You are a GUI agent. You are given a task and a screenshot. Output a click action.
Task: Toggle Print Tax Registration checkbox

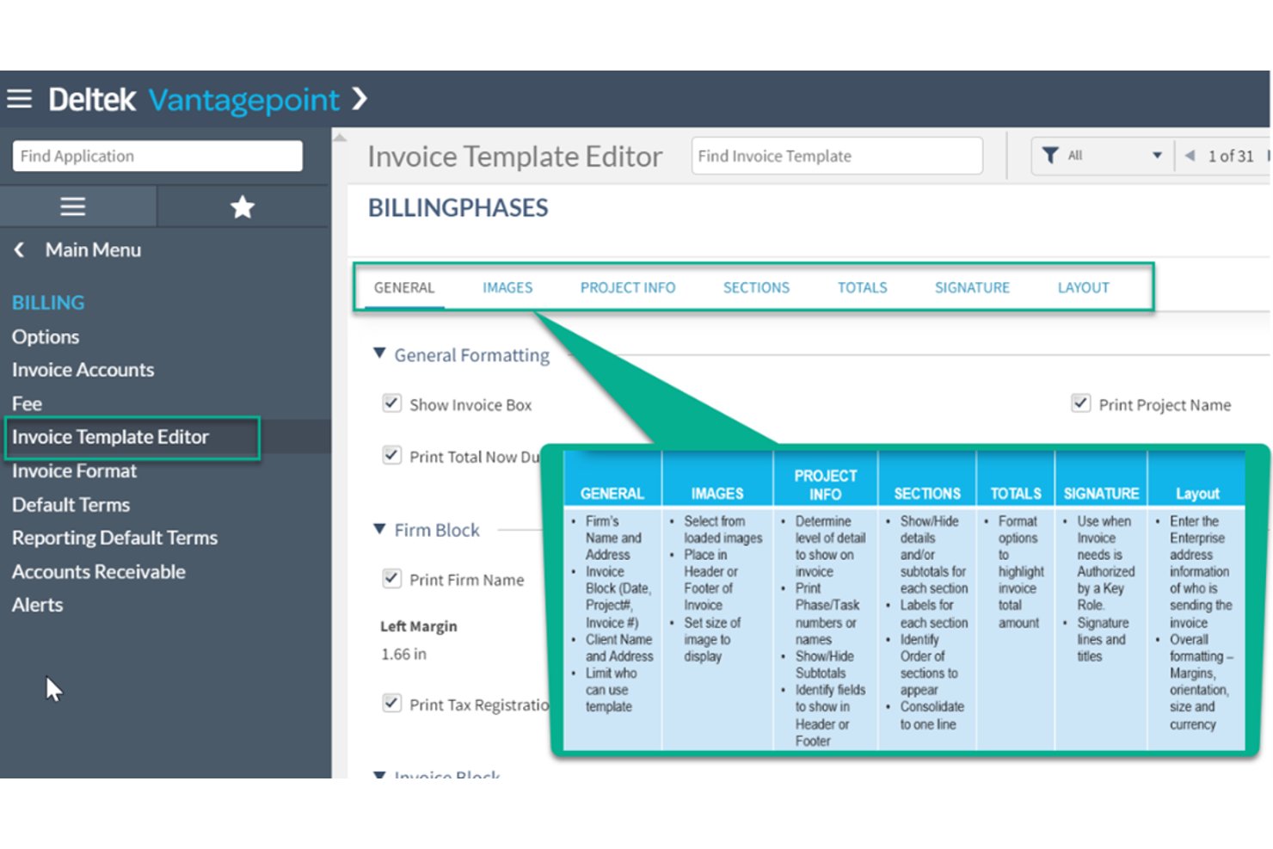(392, 703)
